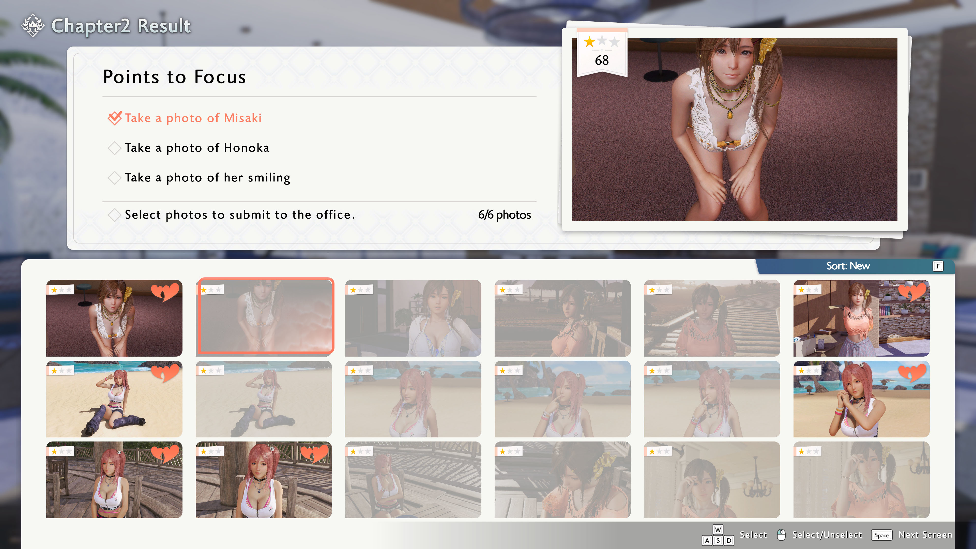Select third row fifth photo with chandelier
Viewport: 976px width, 549px height.
tap(712, 480)
